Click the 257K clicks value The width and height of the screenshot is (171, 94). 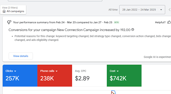12,78
